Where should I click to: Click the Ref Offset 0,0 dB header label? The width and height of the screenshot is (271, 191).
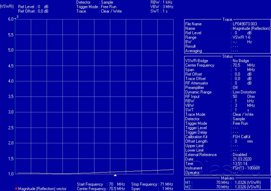(x=33, y=11)
